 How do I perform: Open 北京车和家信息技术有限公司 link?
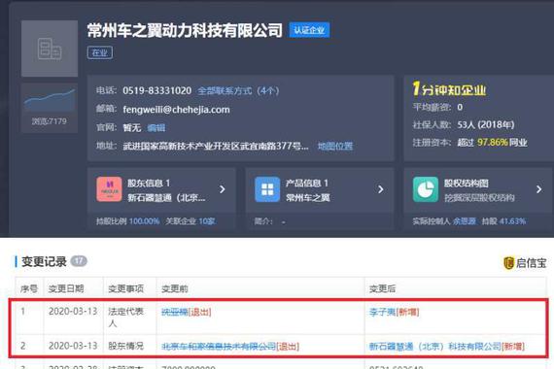click(219, 347)
